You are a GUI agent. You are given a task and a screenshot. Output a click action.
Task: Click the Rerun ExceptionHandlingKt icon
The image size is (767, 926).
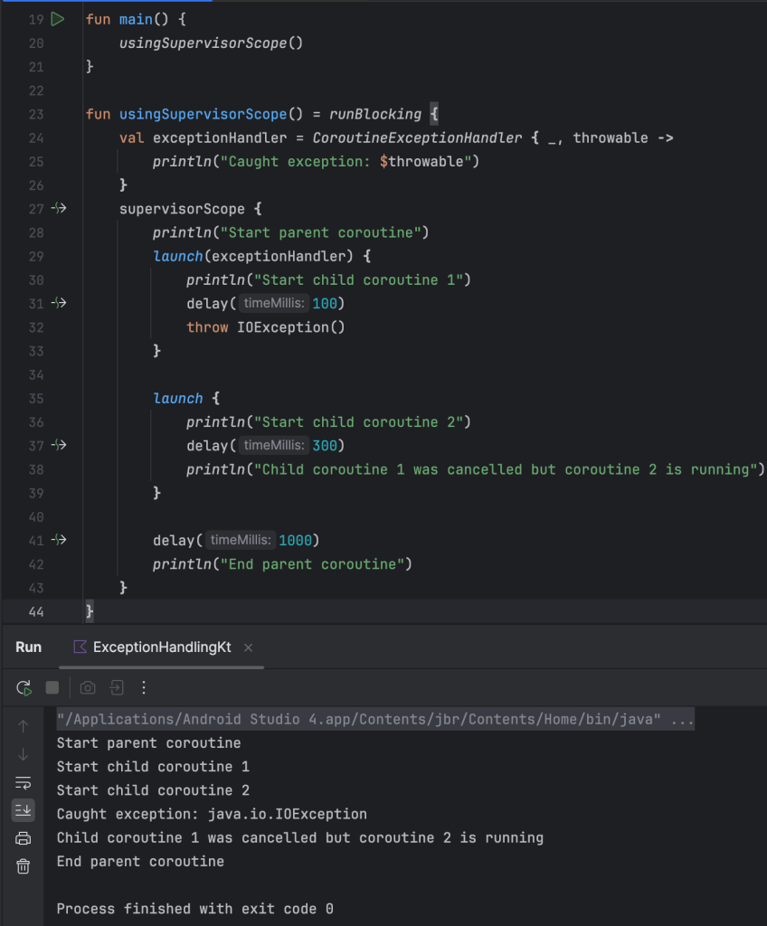24,688
